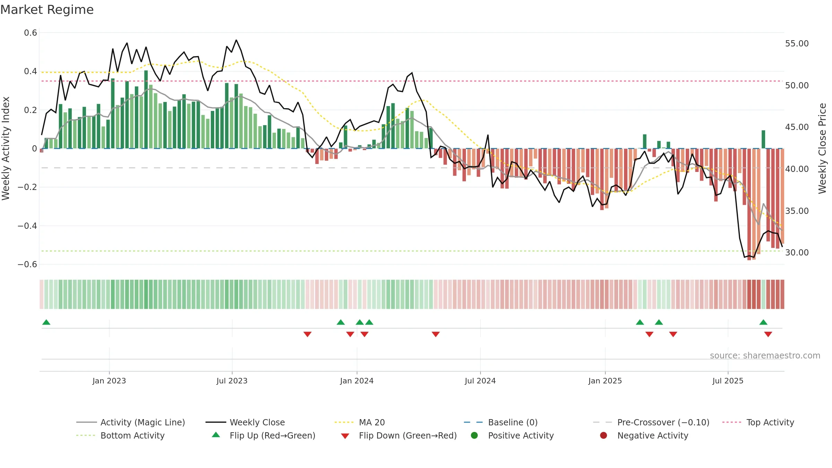Click the Top Activity legend entry
Screen dimensions: 832x468
tap(758, 422)
